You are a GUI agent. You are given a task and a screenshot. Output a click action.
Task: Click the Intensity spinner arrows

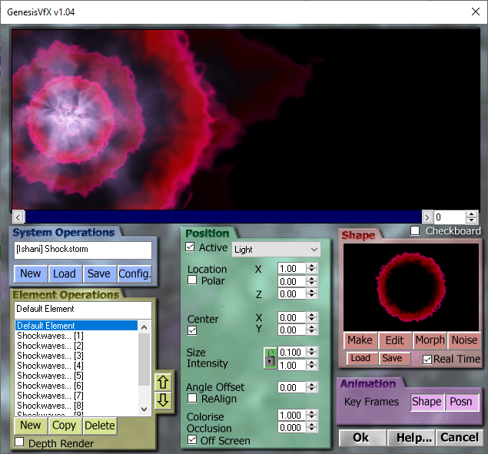click(x=311, y=365)
